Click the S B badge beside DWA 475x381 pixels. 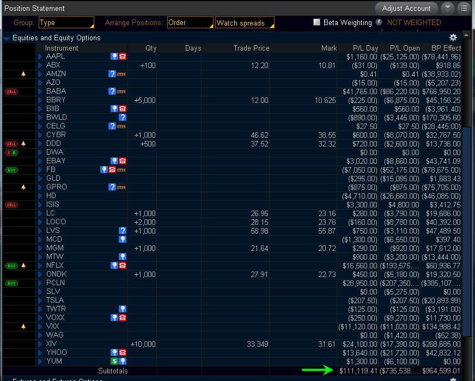tap(11, 153)
